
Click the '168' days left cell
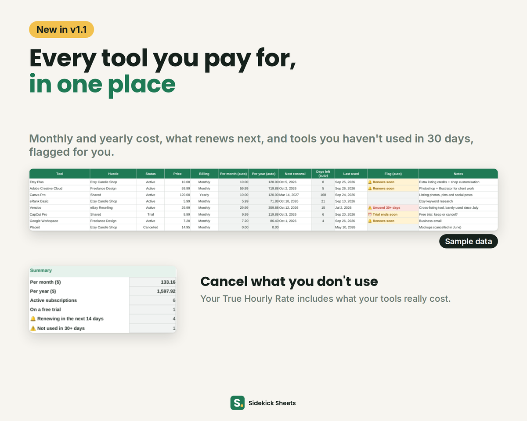[323, 195]
